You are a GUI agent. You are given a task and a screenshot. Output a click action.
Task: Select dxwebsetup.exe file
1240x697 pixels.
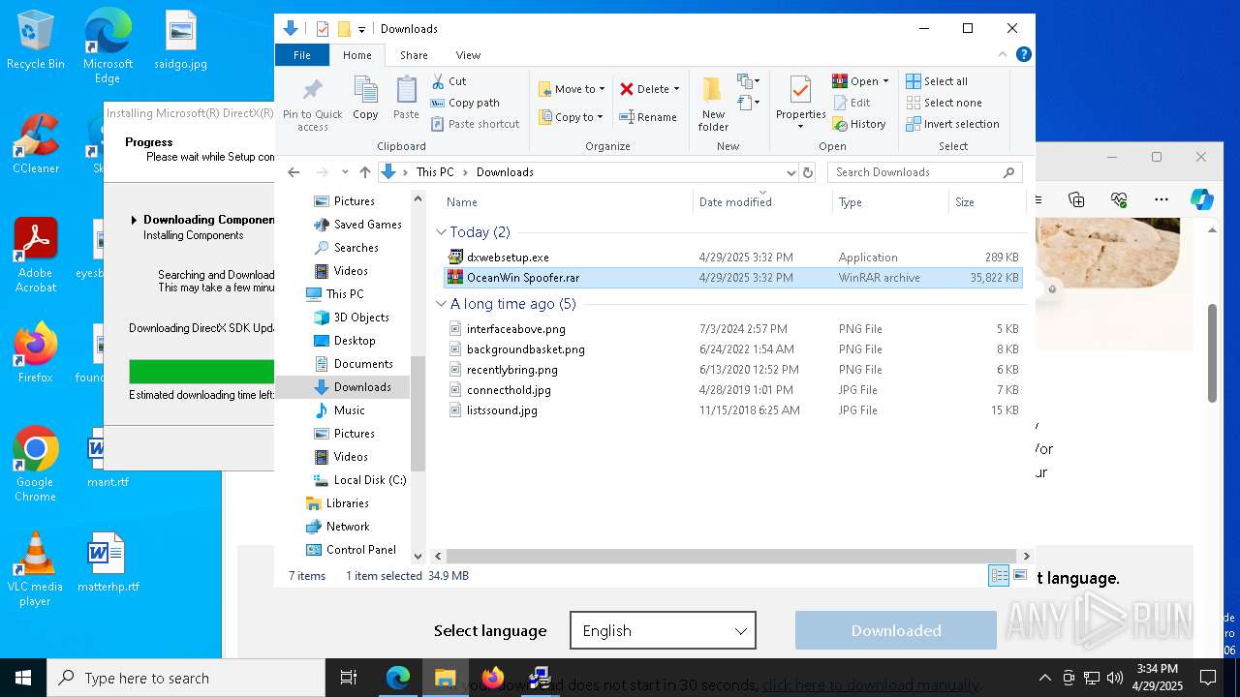coord(733,258)
